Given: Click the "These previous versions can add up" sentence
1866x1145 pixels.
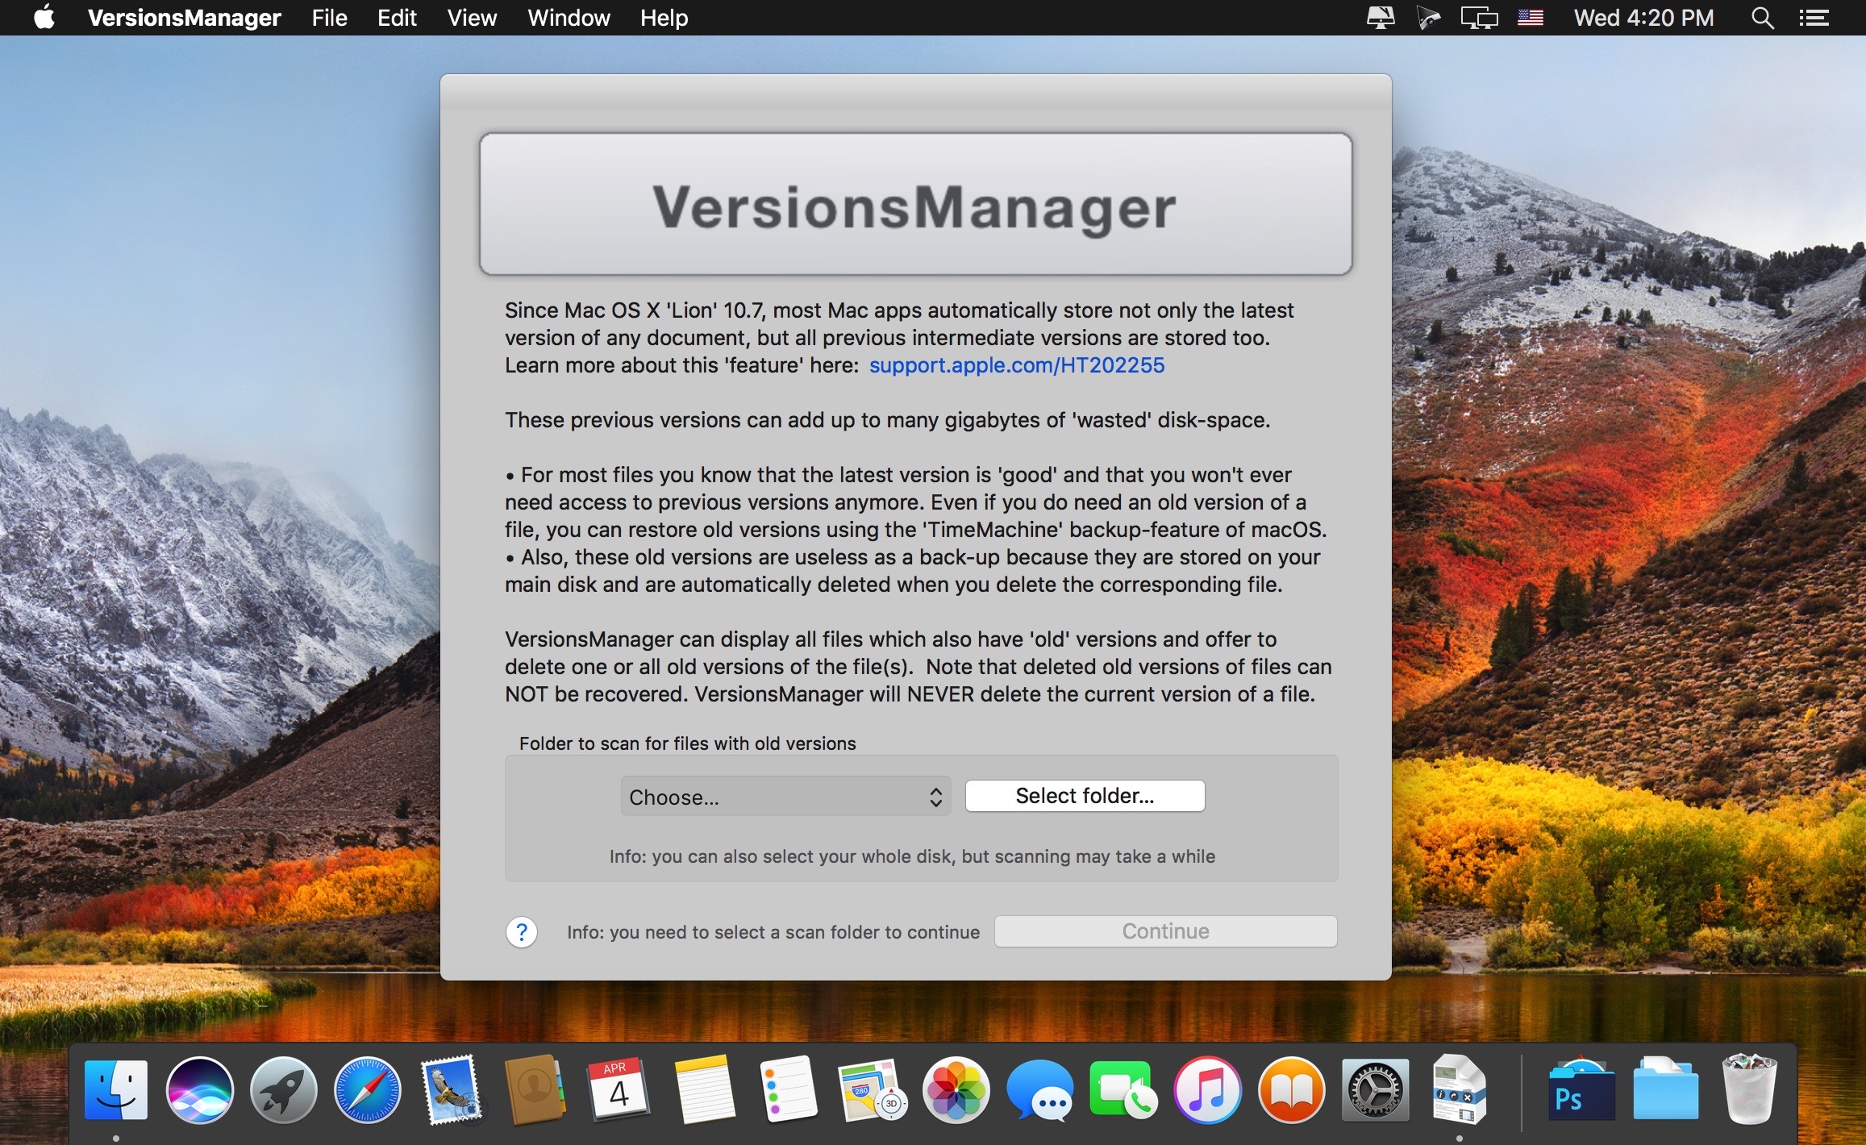Looking at the screenshot, I should click(x=887, y=420).
